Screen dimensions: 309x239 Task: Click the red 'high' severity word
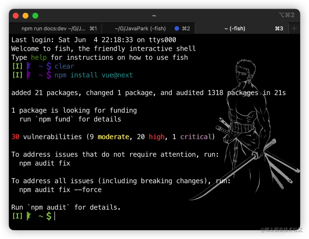coord(157,137)
